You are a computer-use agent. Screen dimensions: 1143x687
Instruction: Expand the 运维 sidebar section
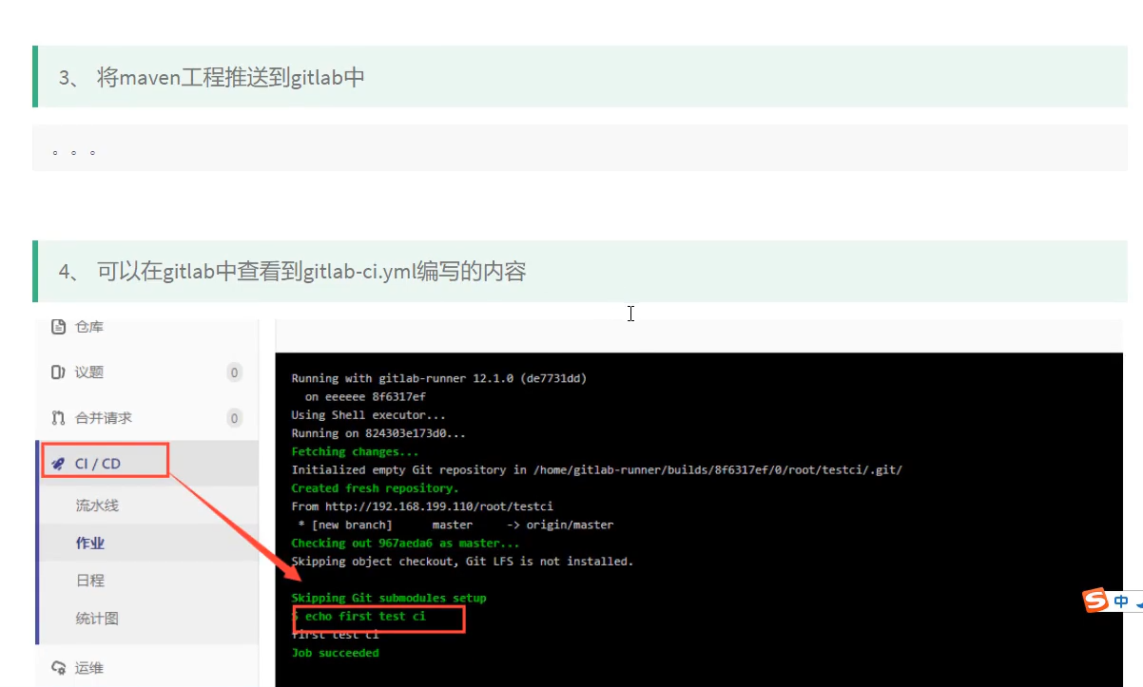pyautogui.click(x=89, y=668)
